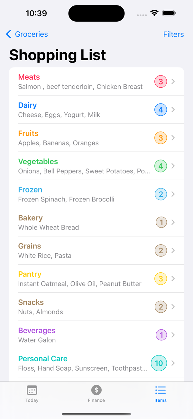Open the Filters button
The height and width of the screenshot is (419, 193).
(173, 34)
